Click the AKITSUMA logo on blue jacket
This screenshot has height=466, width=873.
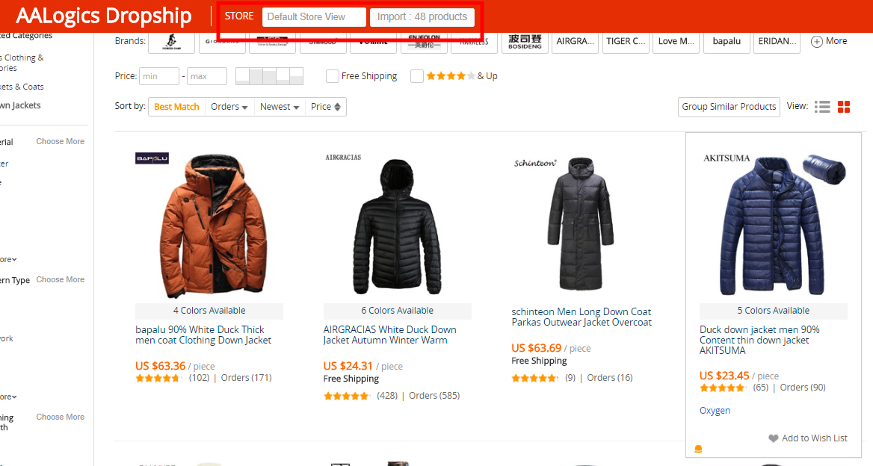click(x=727, y=158)
